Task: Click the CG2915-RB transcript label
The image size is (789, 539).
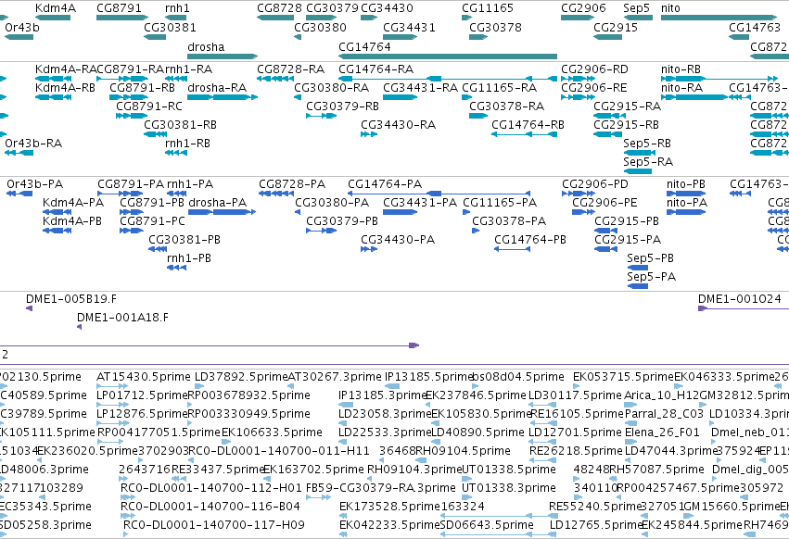Action: coord(627,125)
